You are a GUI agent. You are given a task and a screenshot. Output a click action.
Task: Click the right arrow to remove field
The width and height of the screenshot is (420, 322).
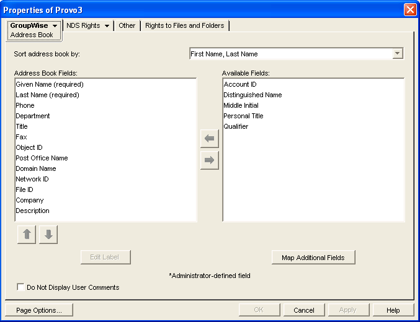[210, 160]
